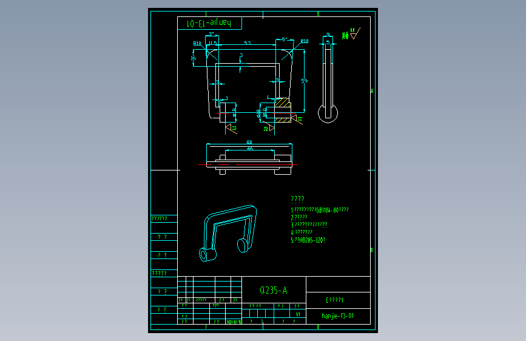
Task: Click the left R10 radius label
Action: point(197,43)
